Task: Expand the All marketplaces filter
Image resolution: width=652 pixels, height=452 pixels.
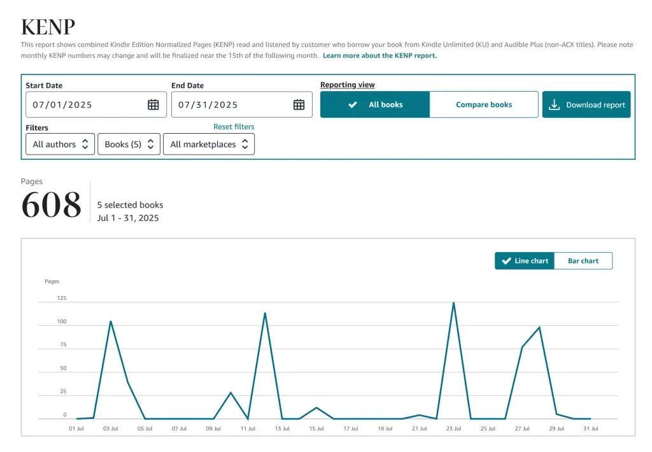Action: [x=209, y=144]
